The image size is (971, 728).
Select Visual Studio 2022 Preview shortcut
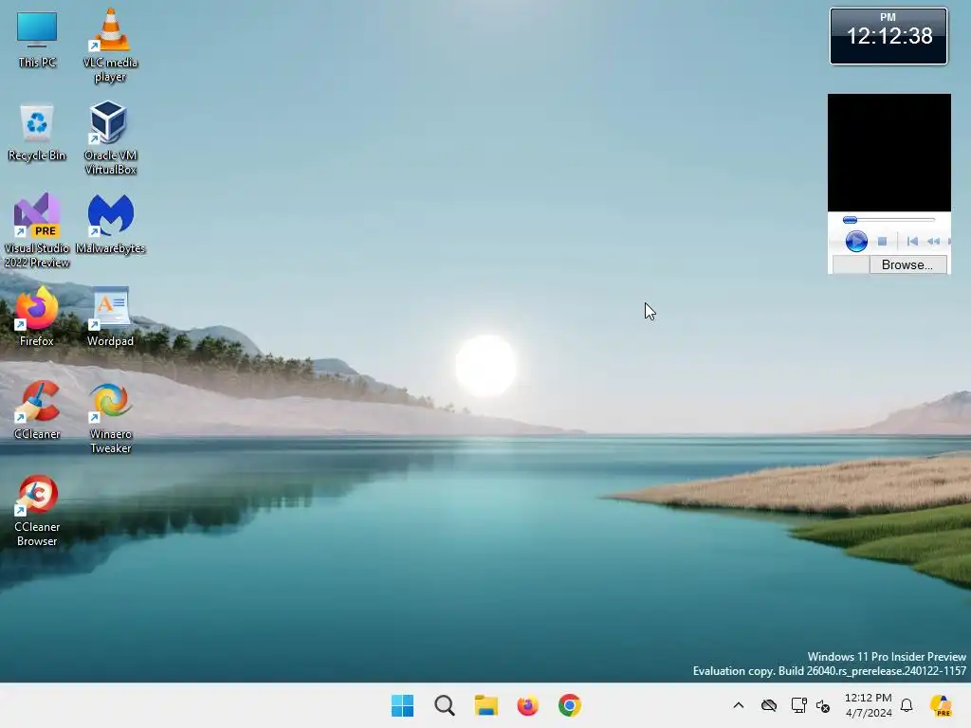pos(37,230)
